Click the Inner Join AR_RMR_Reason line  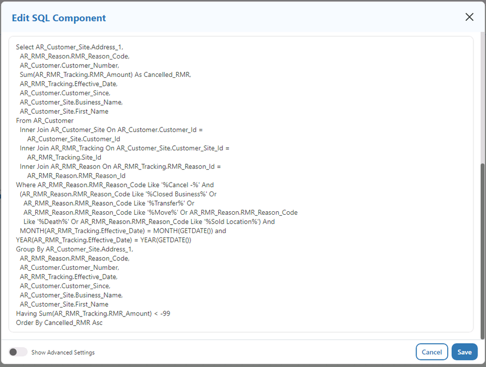tap(120, 166)
